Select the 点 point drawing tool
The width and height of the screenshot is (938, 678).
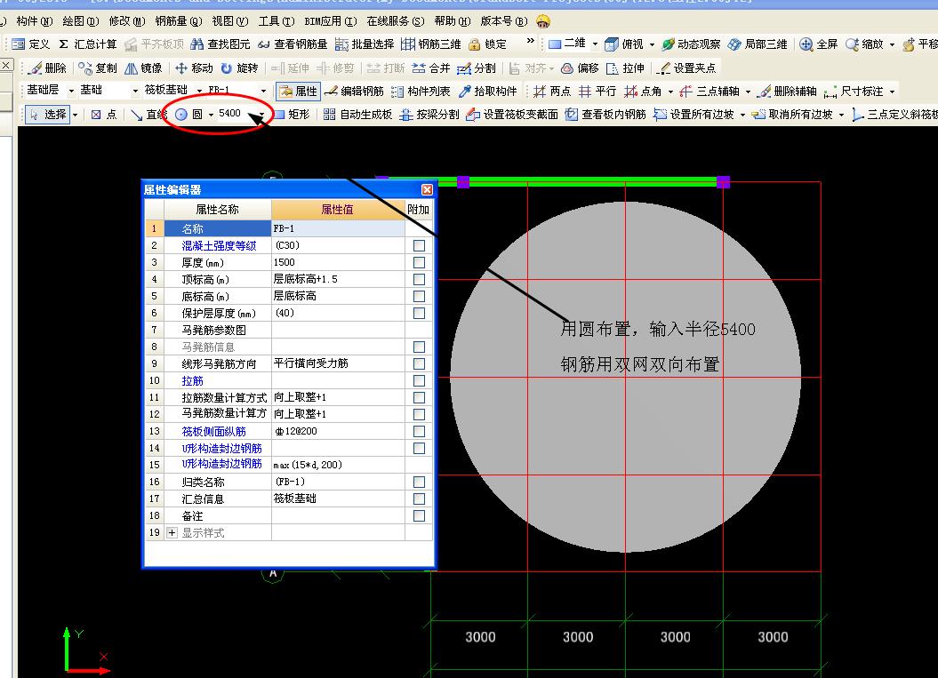[x=103, y=115]
